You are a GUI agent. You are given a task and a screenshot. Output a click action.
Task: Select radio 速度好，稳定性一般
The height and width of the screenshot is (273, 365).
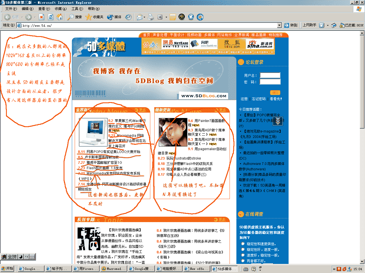(x=243, y=255)
